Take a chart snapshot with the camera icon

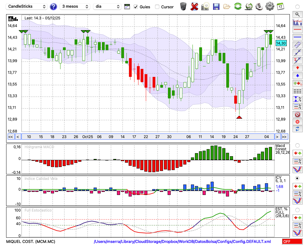tap(205, 6)
